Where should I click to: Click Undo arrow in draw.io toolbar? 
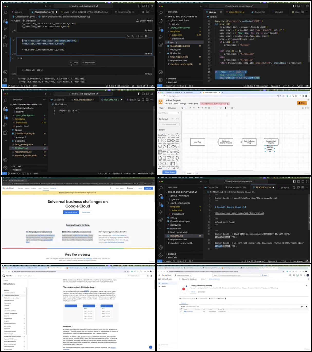(x=190, y=108)
